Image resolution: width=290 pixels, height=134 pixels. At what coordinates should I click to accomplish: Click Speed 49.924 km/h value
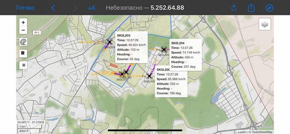136,45
